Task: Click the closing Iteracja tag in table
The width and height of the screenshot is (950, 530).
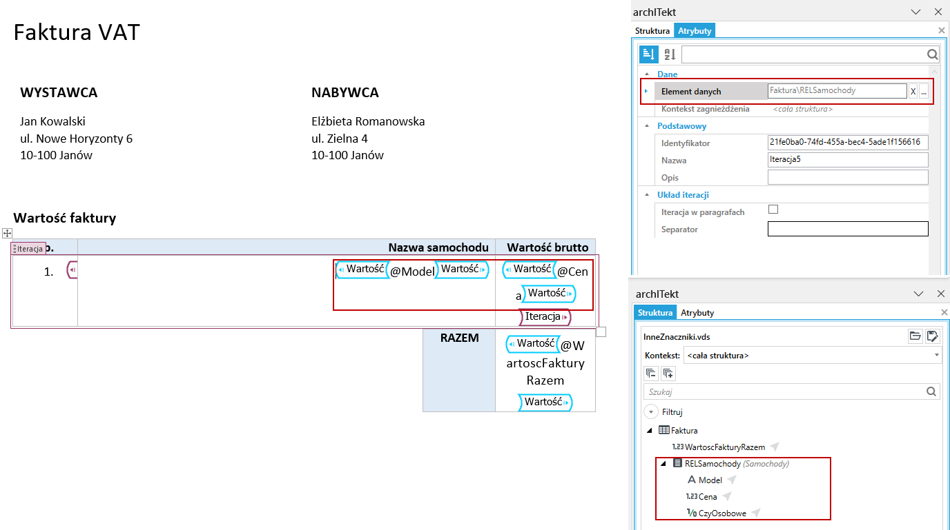Action: pos(545,317)
